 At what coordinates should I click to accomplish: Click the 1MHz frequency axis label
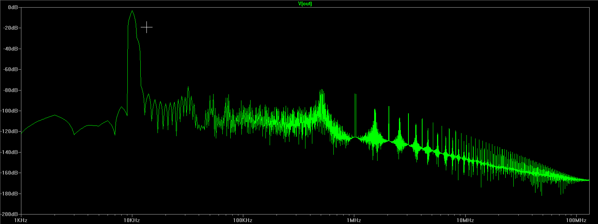pyautogui.click(x=354, y=220)
